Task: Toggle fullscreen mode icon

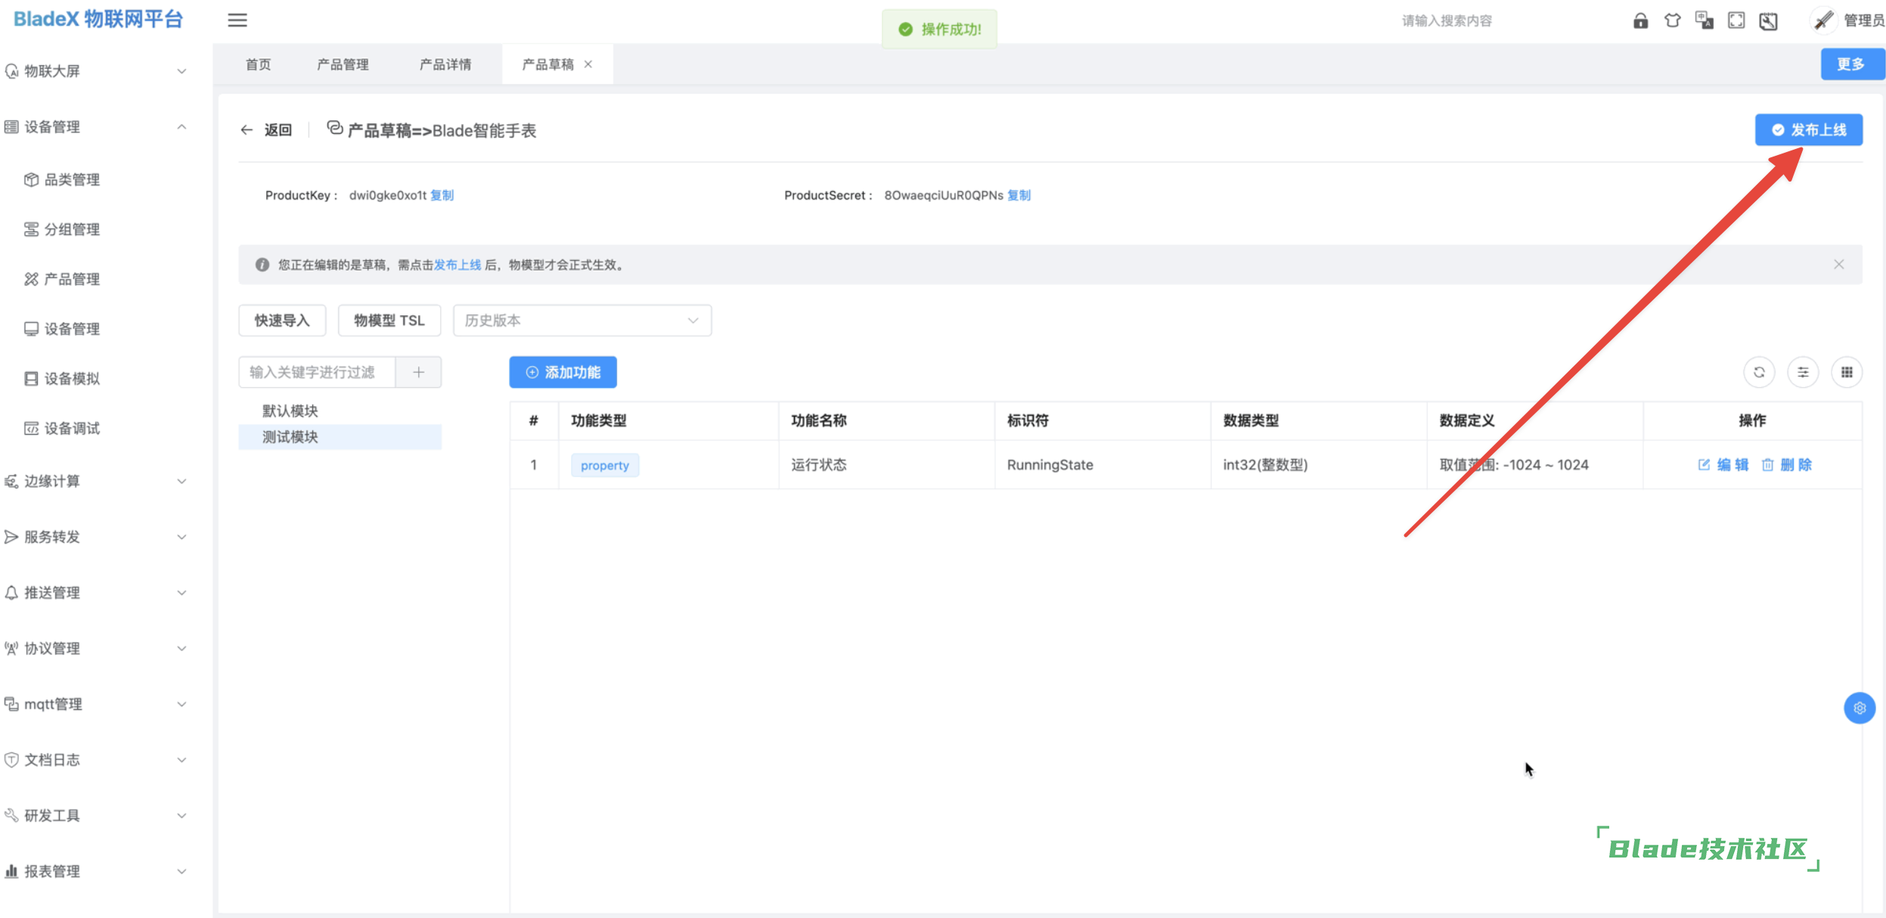Action: coord(1736,20)
